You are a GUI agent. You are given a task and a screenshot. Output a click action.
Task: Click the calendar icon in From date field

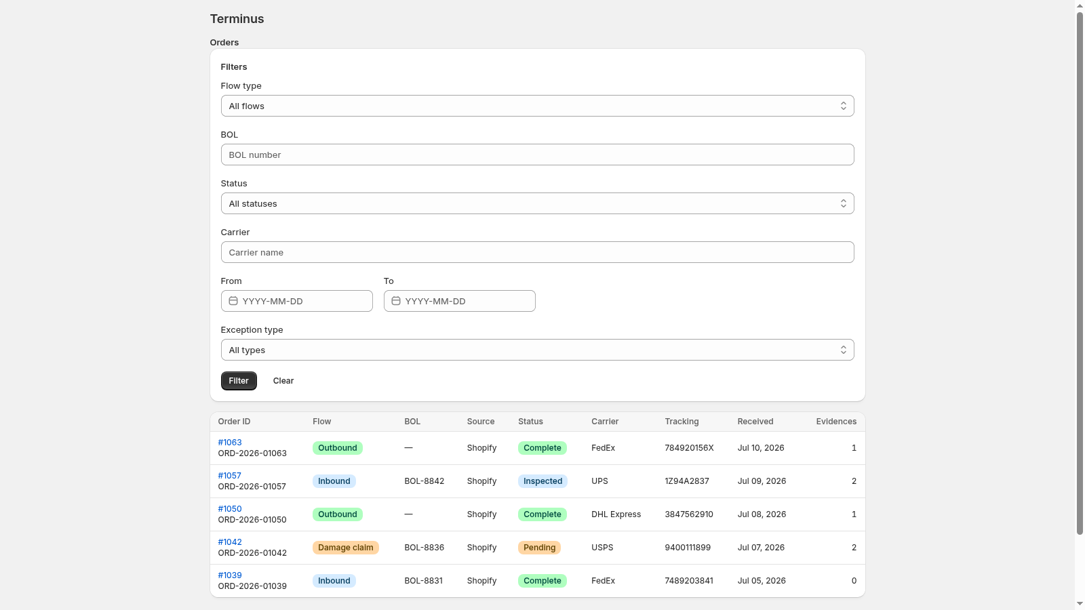pyautogui.click(x=233, y=301)
